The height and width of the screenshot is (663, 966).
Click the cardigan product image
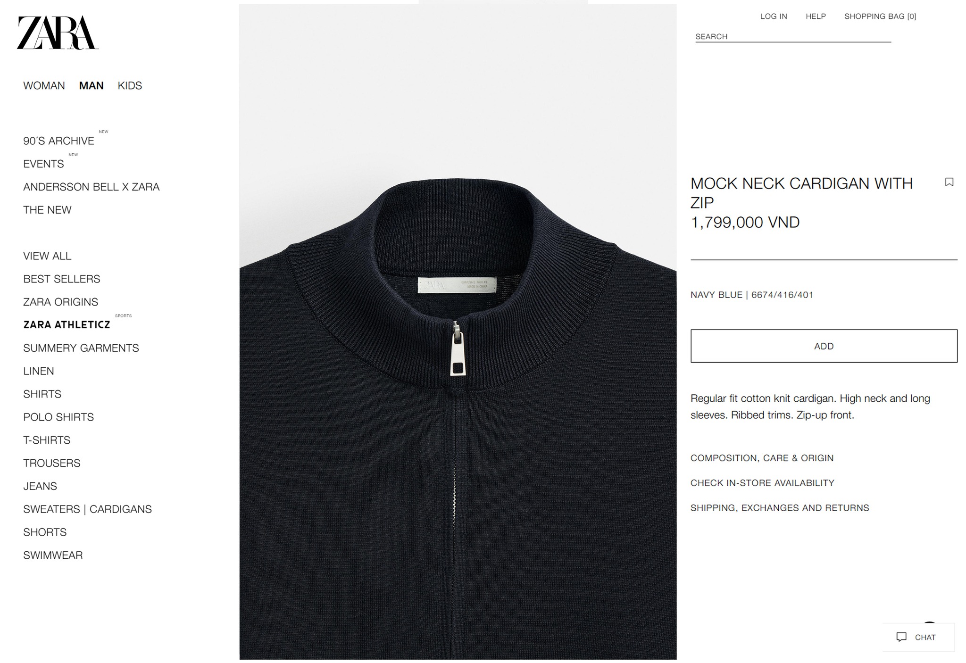(458, 331)
